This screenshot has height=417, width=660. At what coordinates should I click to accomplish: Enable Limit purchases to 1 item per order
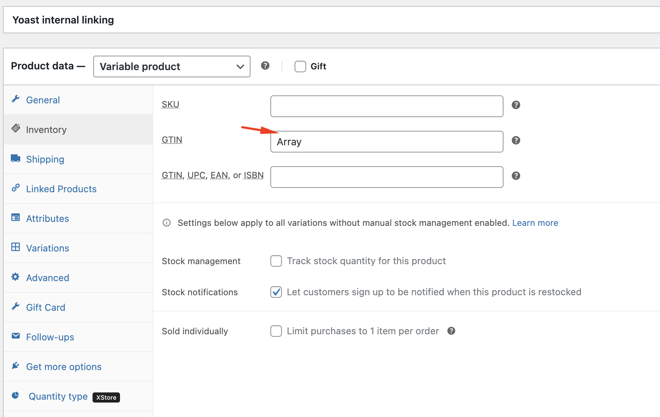(x=276, y=331)
